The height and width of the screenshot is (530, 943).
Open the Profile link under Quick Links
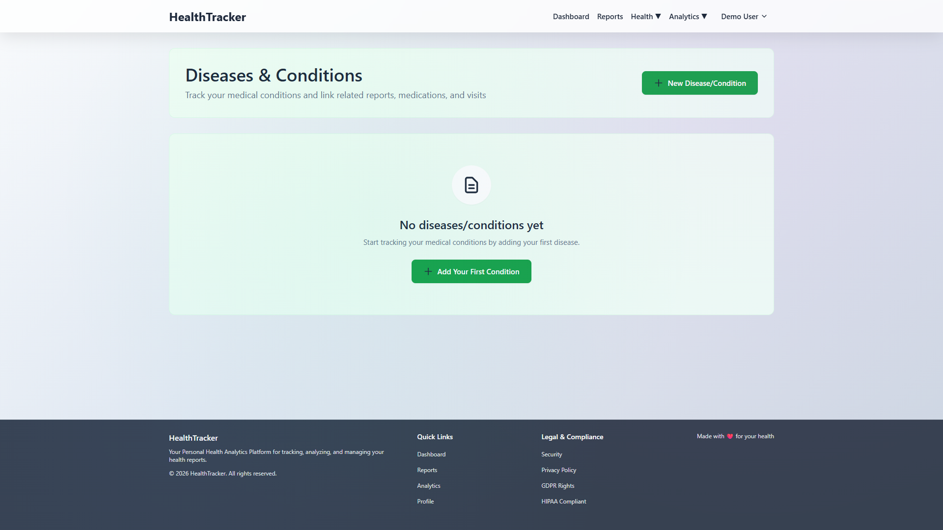(425, 501)
